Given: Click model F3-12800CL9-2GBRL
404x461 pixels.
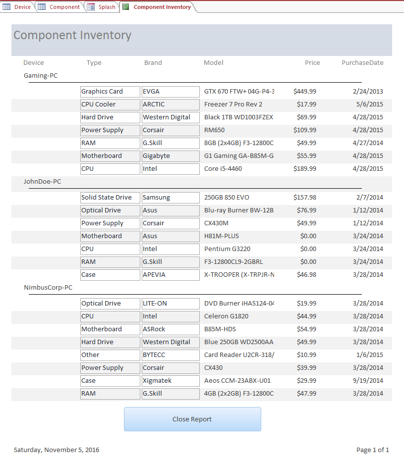Looking at the screenshot, I should coord(233,262).
